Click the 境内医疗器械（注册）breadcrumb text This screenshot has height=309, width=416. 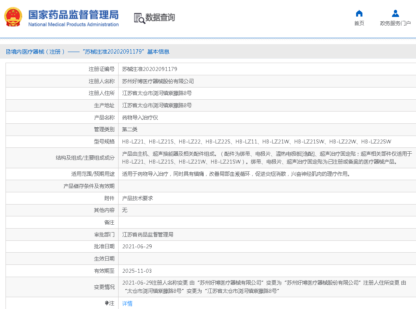point(38,52)
